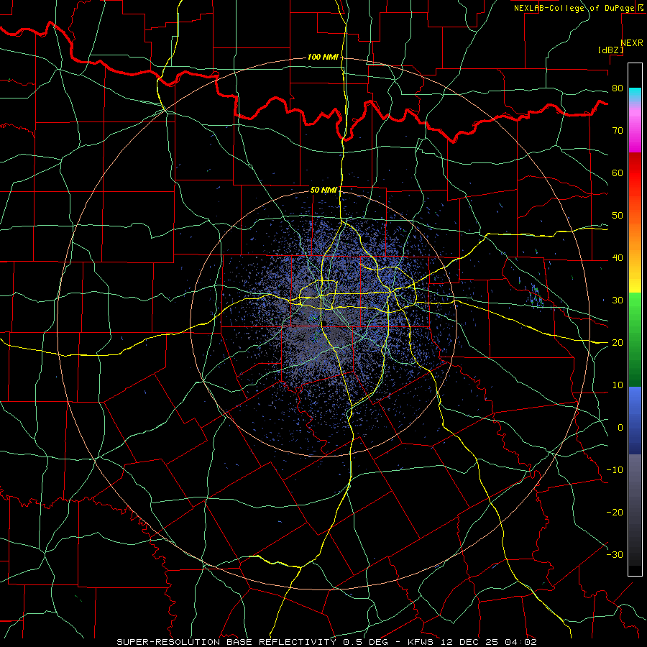The height and width of the screenshot is (647, 647).
Task: Click the '30' value on the dBZ scale
Action: pyautogui.click(x=618, y=300)
